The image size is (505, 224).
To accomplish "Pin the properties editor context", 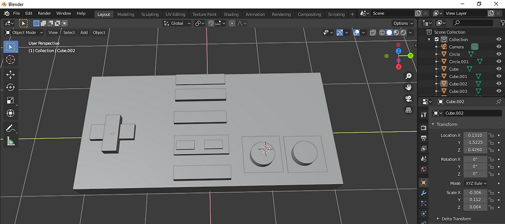I will [499, 102].
